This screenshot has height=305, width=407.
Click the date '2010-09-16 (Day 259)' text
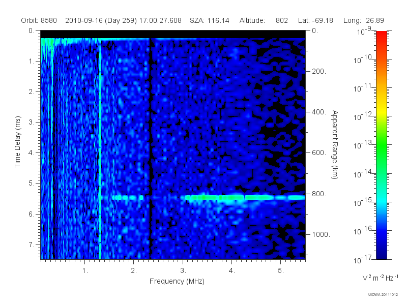coord(101,20)
